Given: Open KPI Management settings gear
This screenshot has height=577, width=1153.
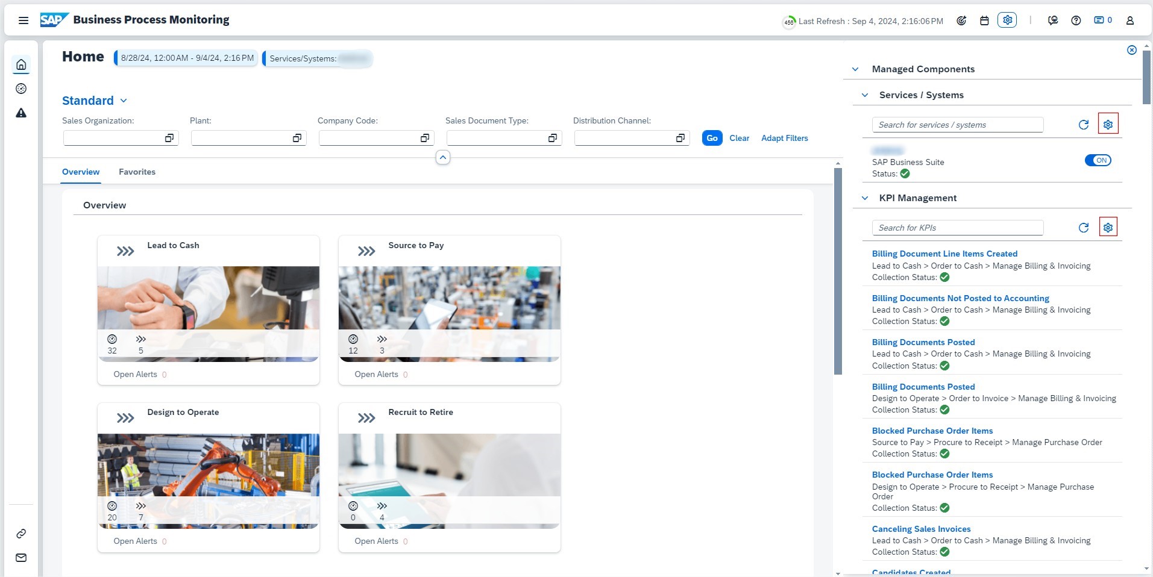Looking at the screenshot, I should (x=1108, y=227).
